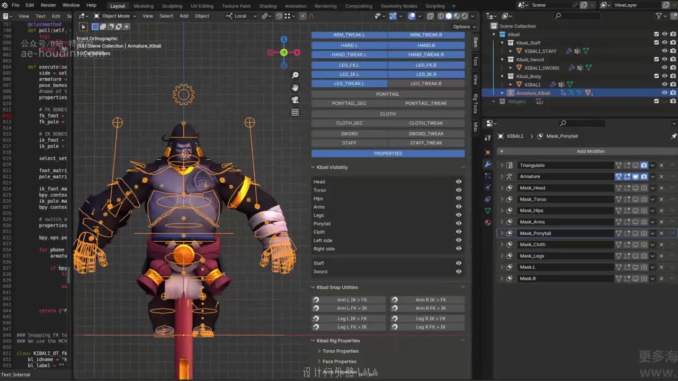Click the red X axis gizmo ball

297,52
